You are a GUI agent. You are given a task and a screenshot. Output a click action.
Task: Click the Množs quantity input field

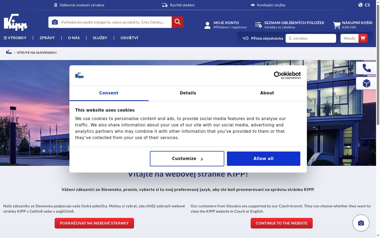pyautogui.click(x=349, y=38)
